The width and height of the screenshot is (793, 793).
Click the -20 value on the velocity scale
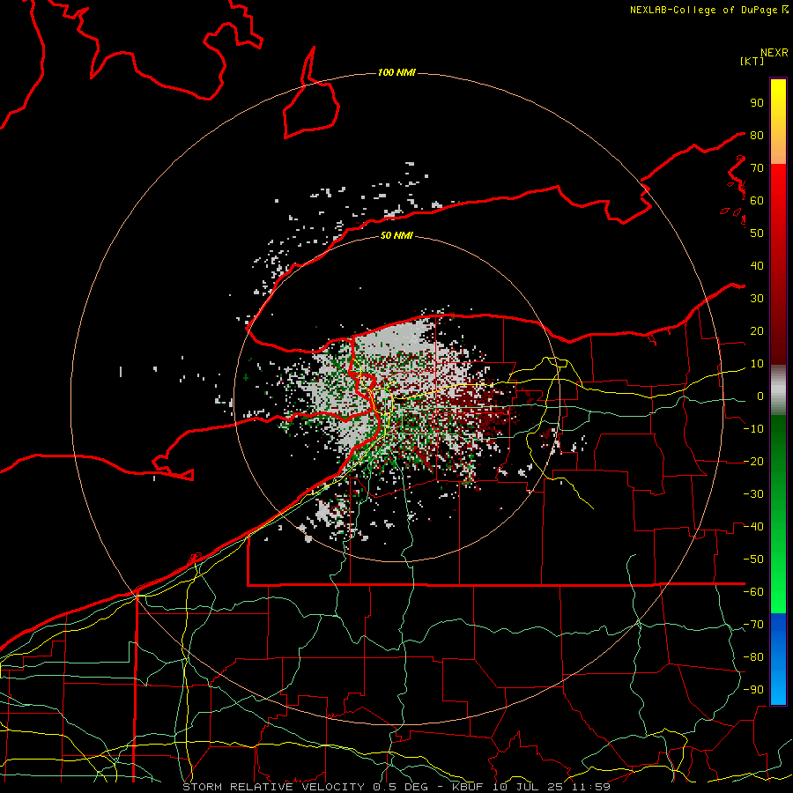click(753, 461)
